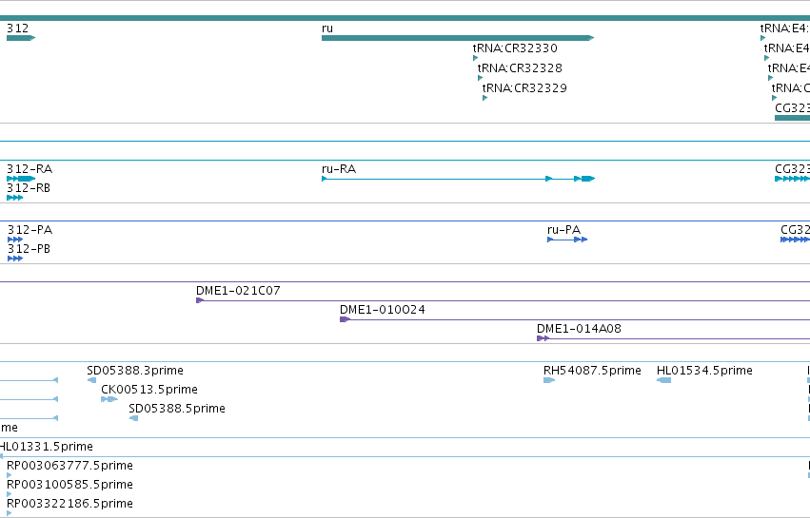Image resolution: width=810 pixels, height=518 pixels.
Task: Select the ru gene bar
Action: tap(458, 38)
